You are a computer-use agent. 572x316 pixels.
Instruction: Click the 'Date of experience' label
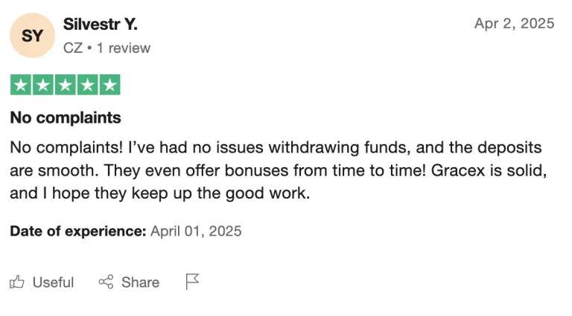click(x=78, y=231)
